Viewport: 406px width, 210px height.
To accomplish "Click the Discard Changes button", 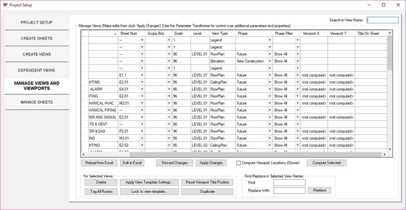I will coord(174,163).
